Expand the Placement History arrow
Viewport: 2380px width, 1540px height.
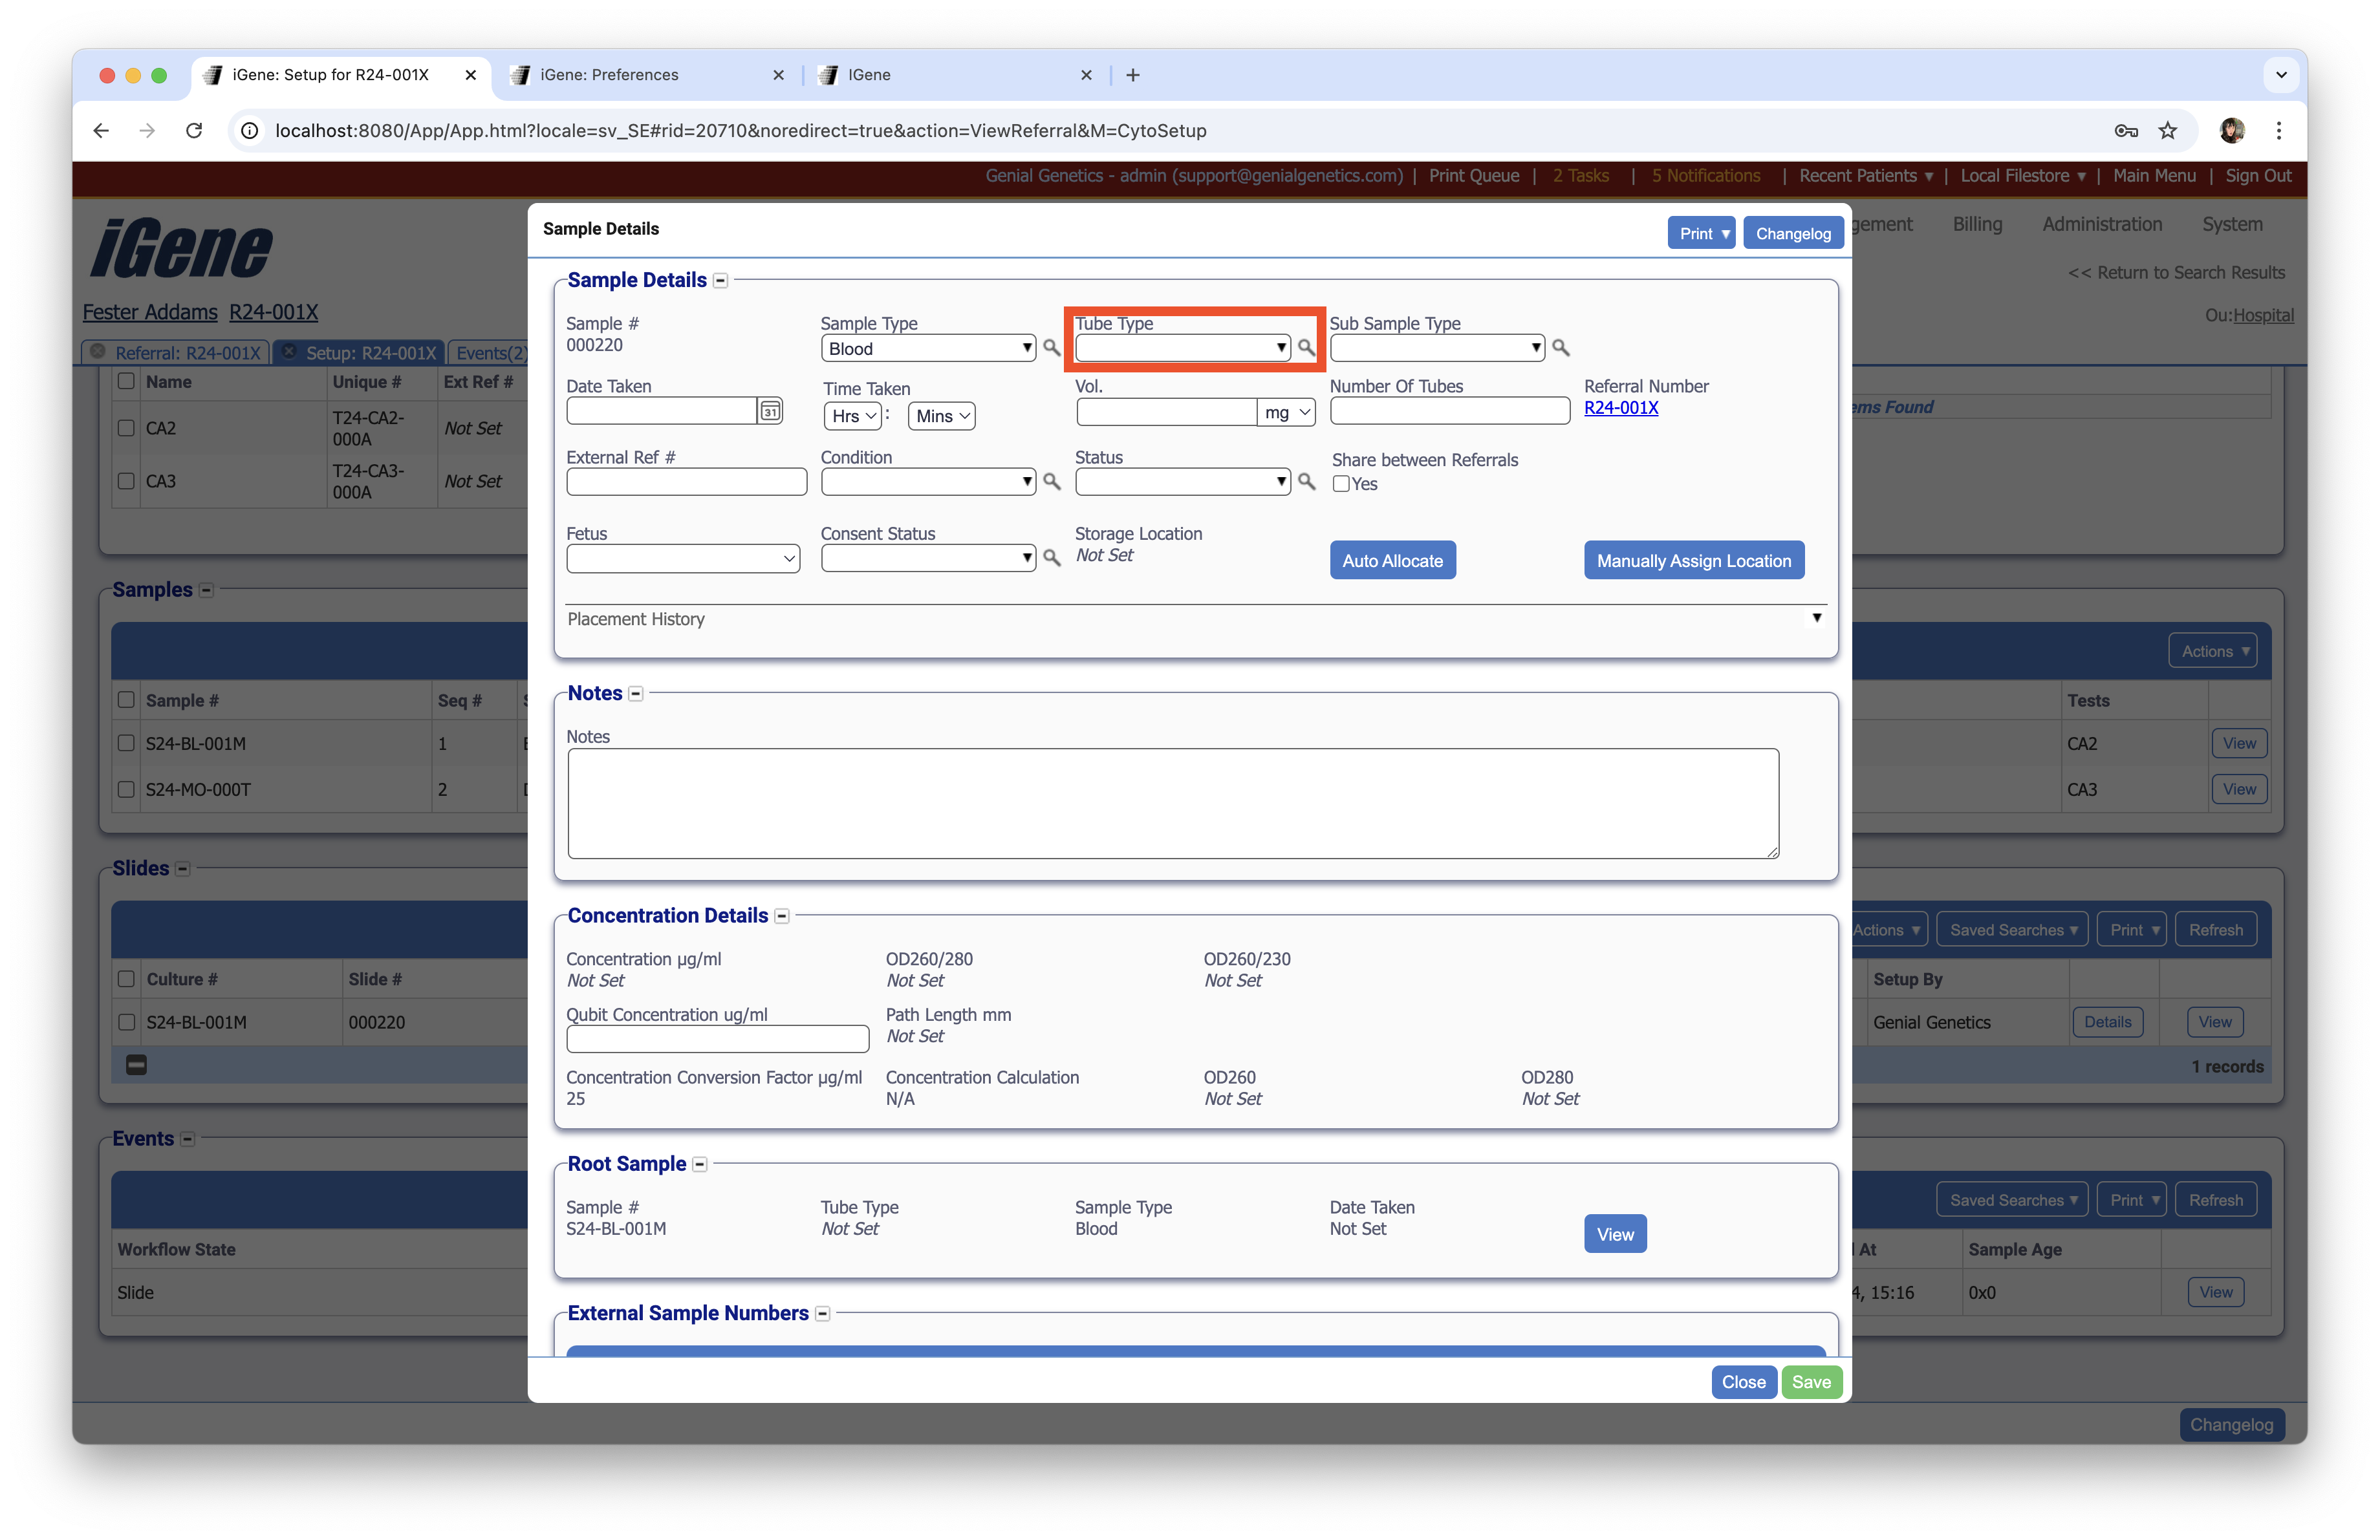[x=1816, y=619]
